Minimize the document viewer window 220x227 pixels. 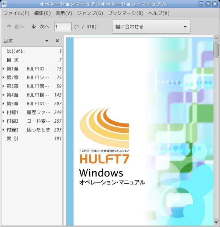click(201, 4)
